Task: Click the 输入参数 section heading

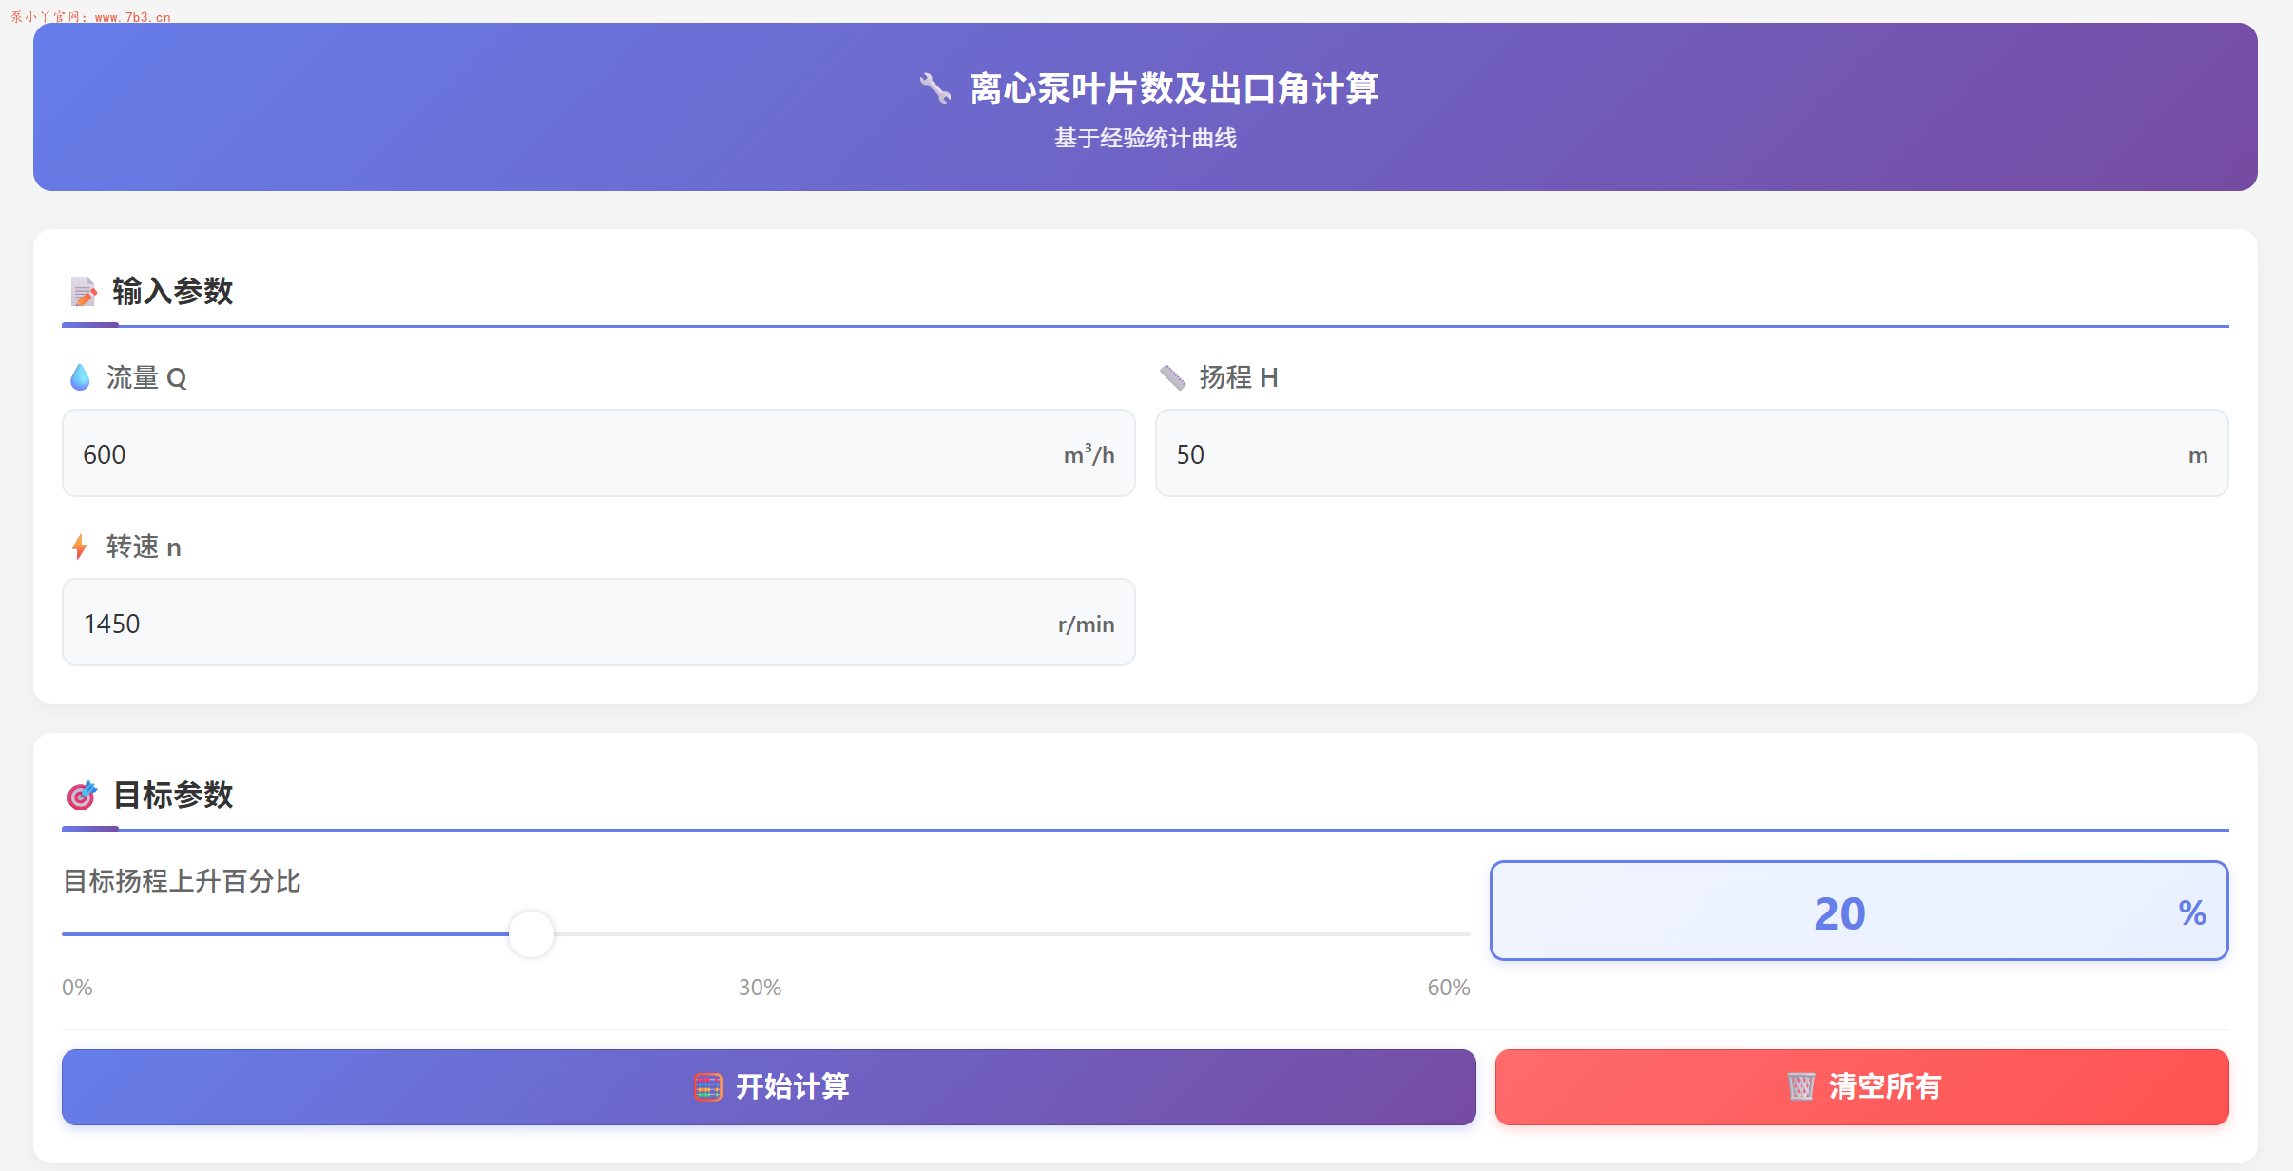Action: [x=171, y=292]
